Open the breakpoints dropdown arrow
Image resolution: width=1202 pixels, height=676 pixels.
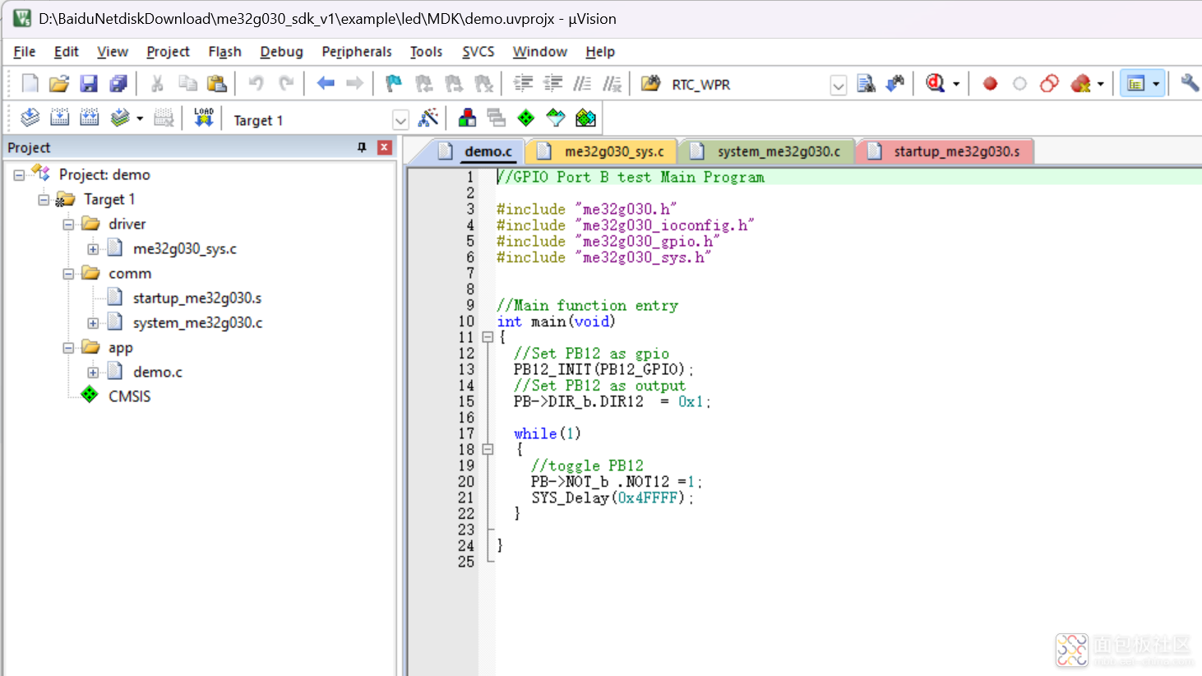1100,84
